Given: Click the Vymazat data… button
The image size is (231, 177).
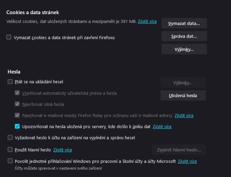Looking at the screenshot, I should 184,23.
